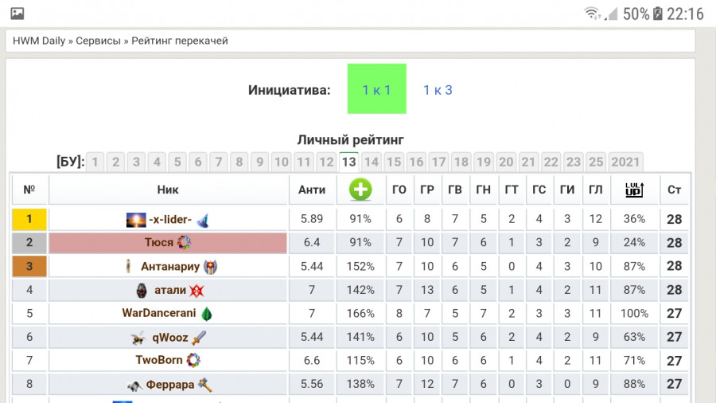Go to Сервисы in the breadcrumb
Image resolution: width=716 pixels, height=403 pixels.
98,41
